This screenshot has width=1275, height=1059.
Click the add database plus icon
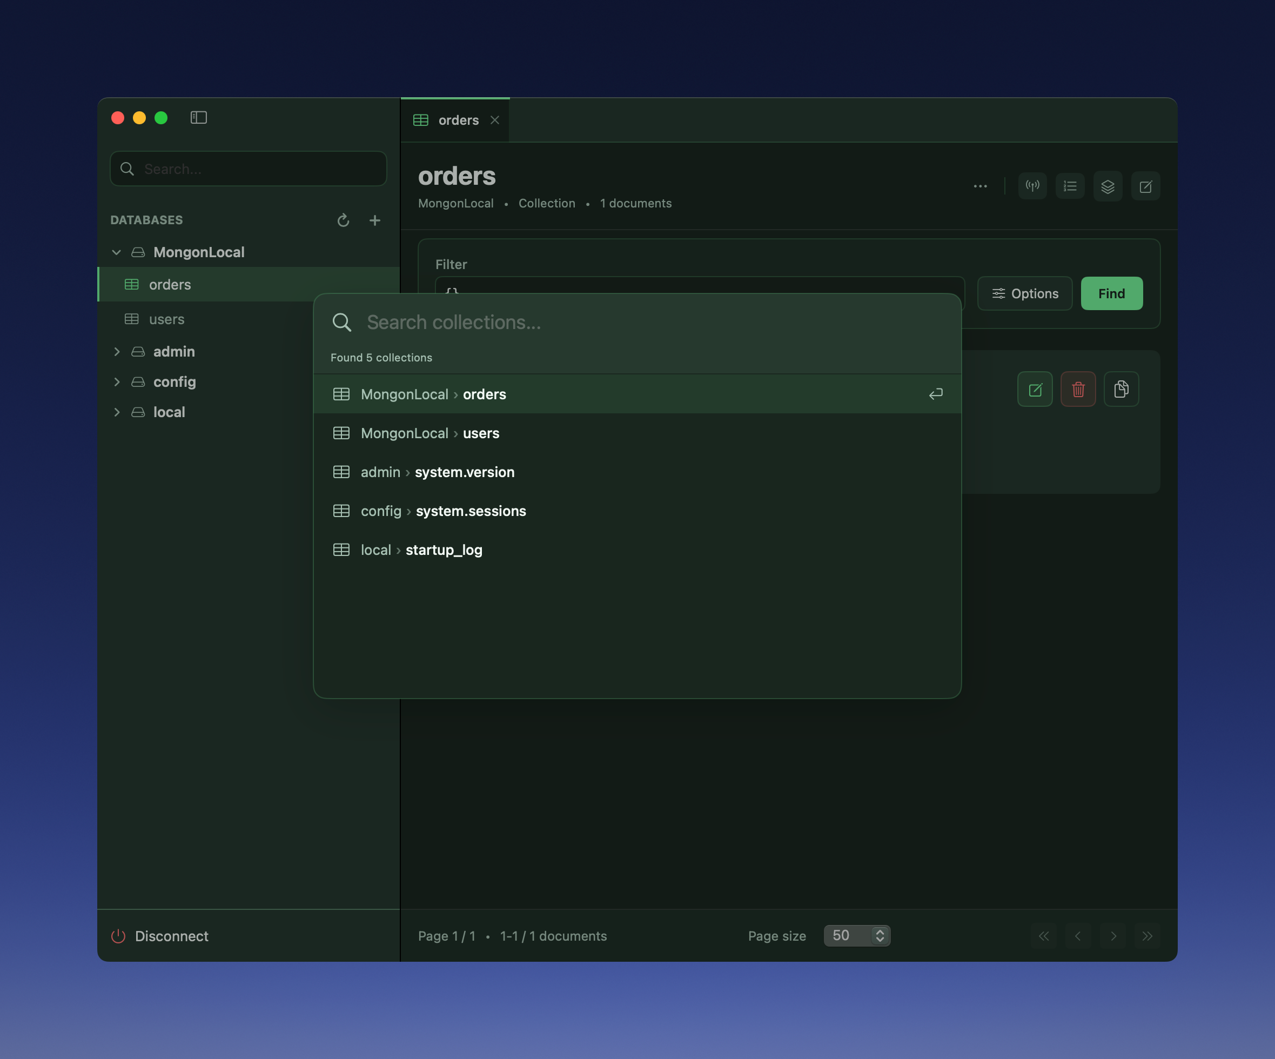(x=374, y=220)
